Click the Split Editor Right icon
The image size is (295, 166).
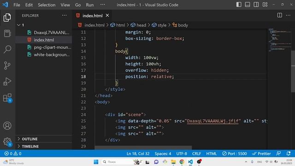[x=280, y=15]
